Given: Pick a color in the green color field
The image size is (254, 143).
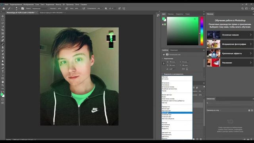Looking at the screenshot, I should click(x=183, y=31).
